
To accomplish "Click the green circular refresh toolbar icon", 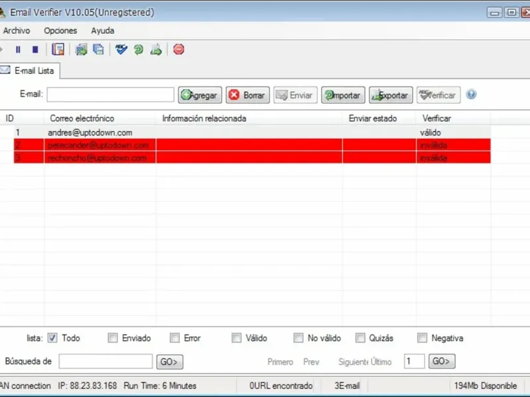I will pos(138,50).
